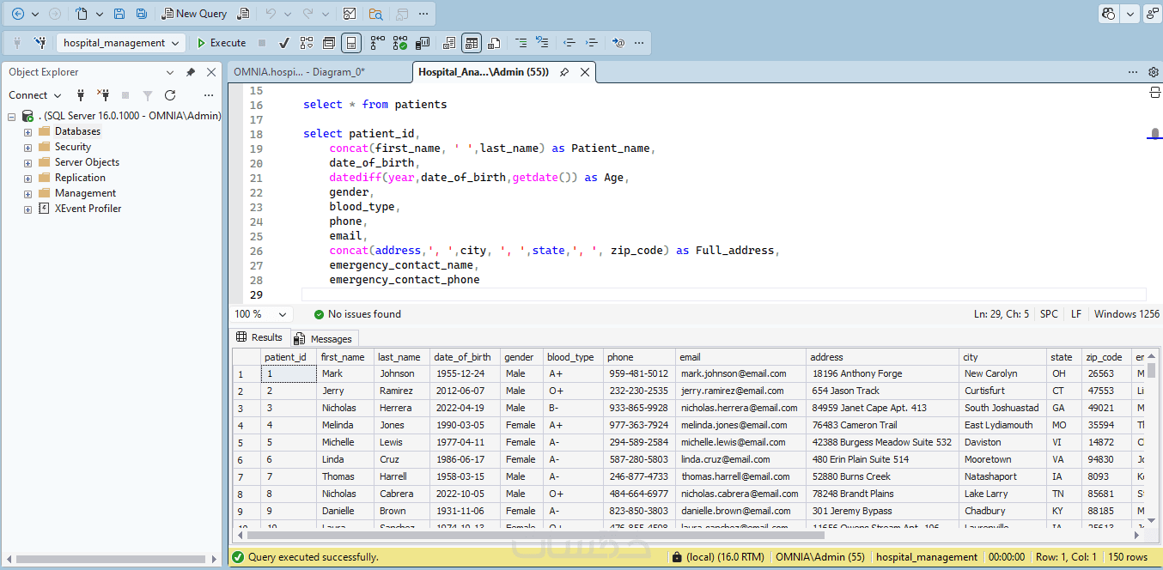Click the Parse query checkmark icon
The height and width of the screenshot is (570, 1163).
[284, 43]
